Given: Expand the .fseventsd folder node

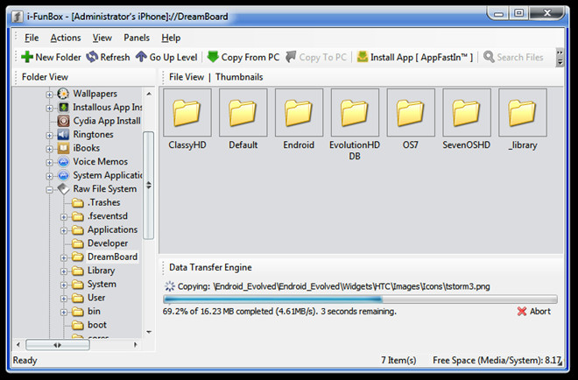Looking at the screenshot, I should click(x=64, y=217).
